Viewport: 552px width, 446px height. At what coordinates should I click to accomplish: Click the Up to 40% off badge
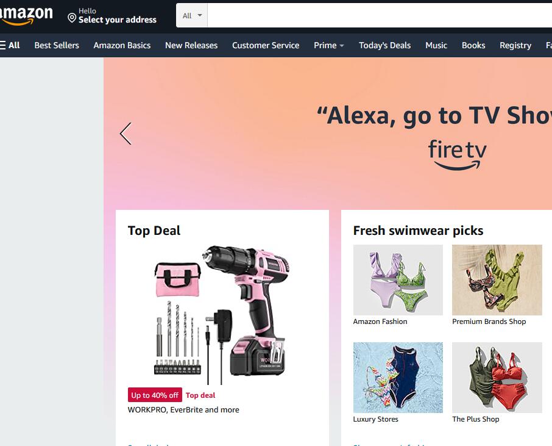coord(155,395)
